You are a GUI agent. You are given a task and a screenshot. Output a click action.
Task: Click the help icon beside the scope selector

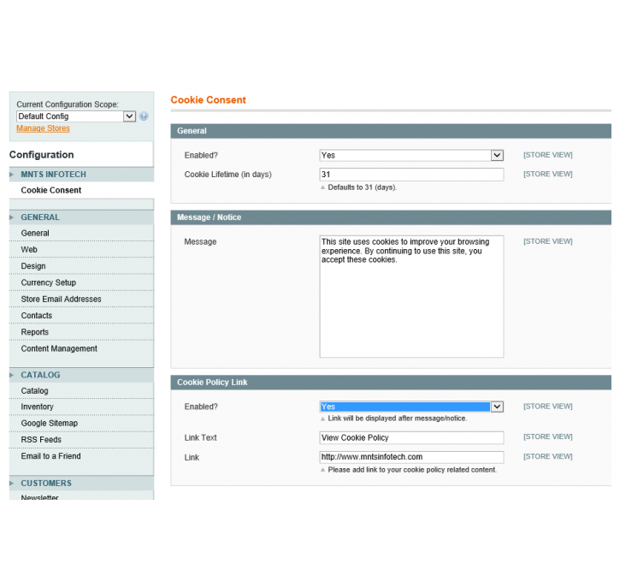(x=144, y=116)
